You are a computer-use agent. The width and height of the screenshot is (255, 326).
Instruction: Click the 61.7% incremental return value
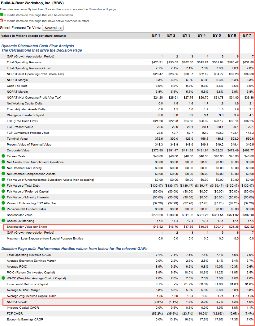pyautogui.click(x=189, y=284)
